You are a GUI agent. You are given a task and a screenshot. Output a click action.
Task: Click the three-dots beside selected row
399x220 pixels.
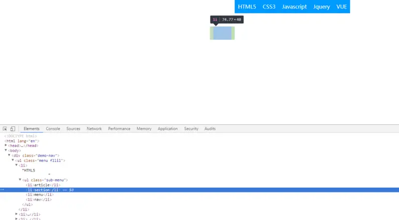click(x=2, y=190)
